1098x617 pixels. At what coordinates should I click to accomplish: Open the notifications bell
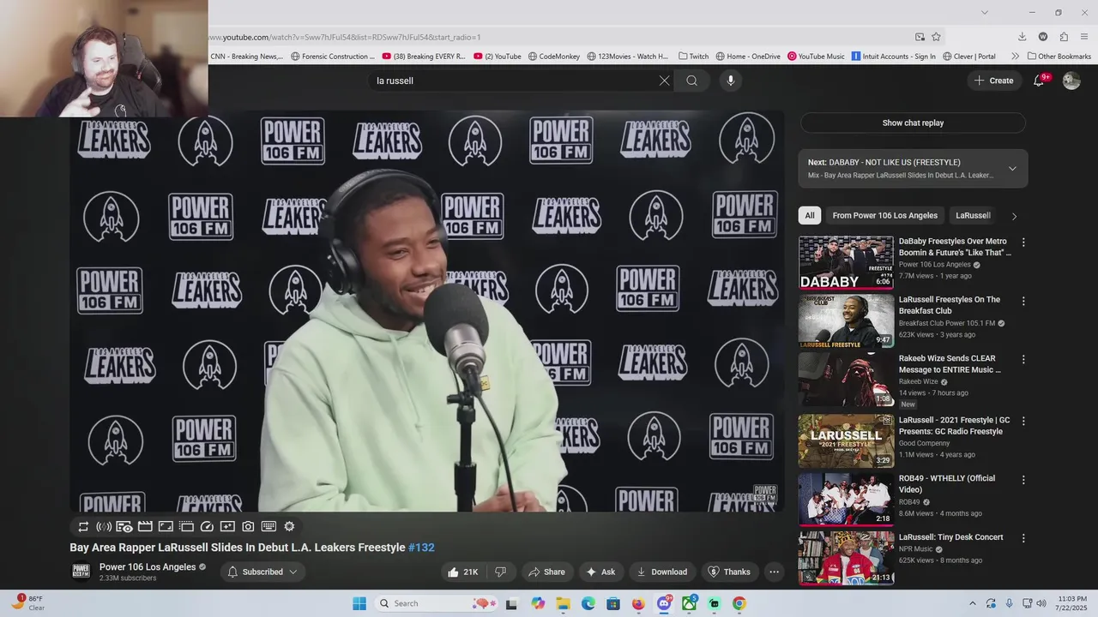click(x=1039, y=81)
